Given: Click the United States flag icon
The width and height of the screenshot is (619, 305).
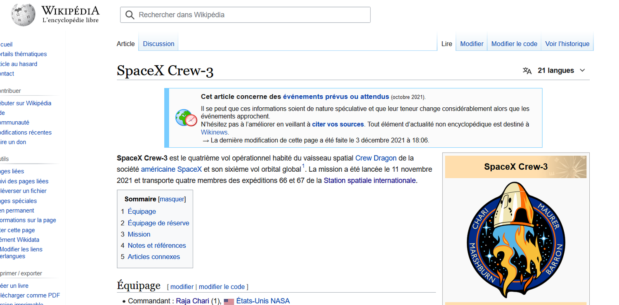Looking at the screenshot, I should pos(229,301).
